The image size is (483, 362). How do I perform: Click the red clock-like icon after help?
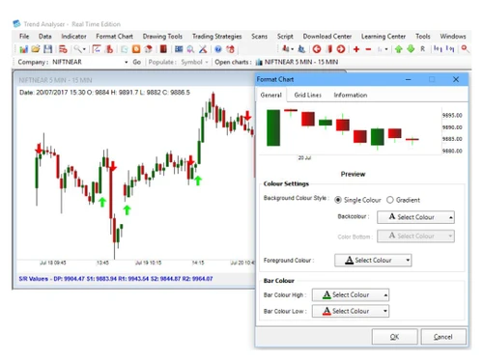tap(230, 49)
